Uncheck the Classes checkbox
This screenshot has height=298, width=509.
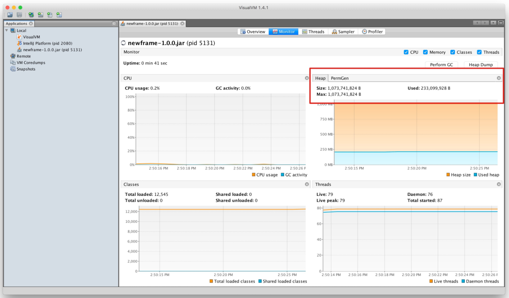(452, 52)
